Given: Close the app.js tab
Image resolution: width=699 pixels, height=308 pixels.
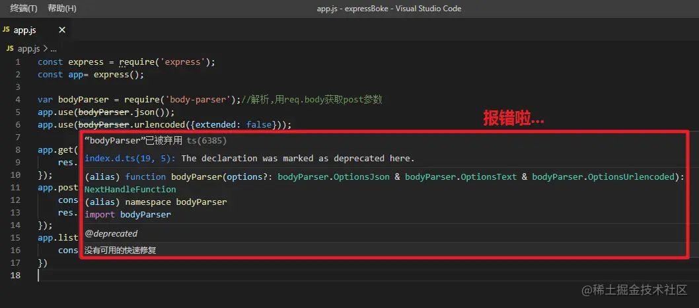Looking at the screenshot, I should [62, 30].
